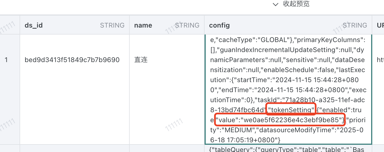
Task: Click the ds_id cell bed9d3413f51849c7b7b9690
Action: click(72, 60)
